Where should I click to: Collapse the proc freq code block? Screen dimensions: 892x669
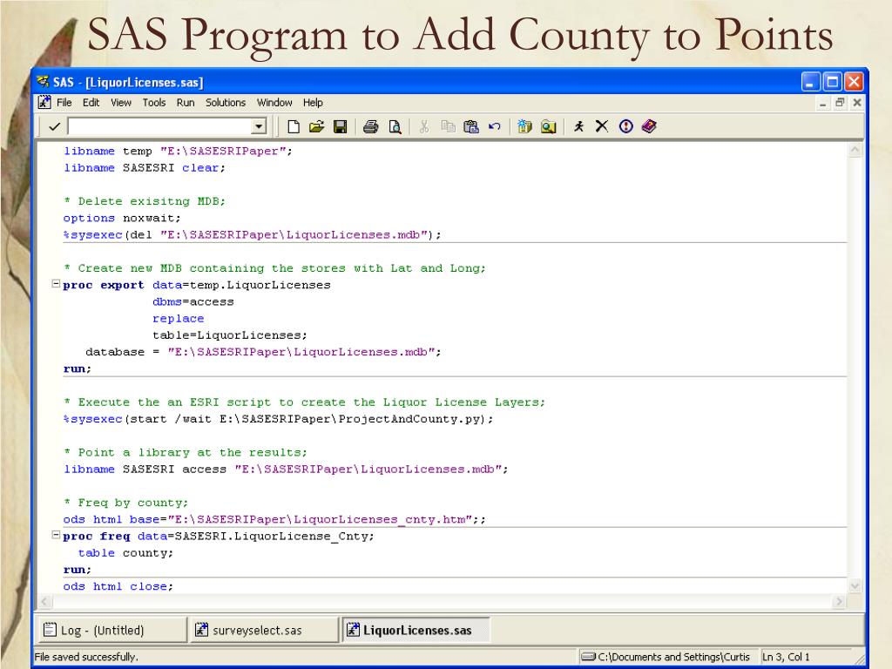click(x=56, y=535)
